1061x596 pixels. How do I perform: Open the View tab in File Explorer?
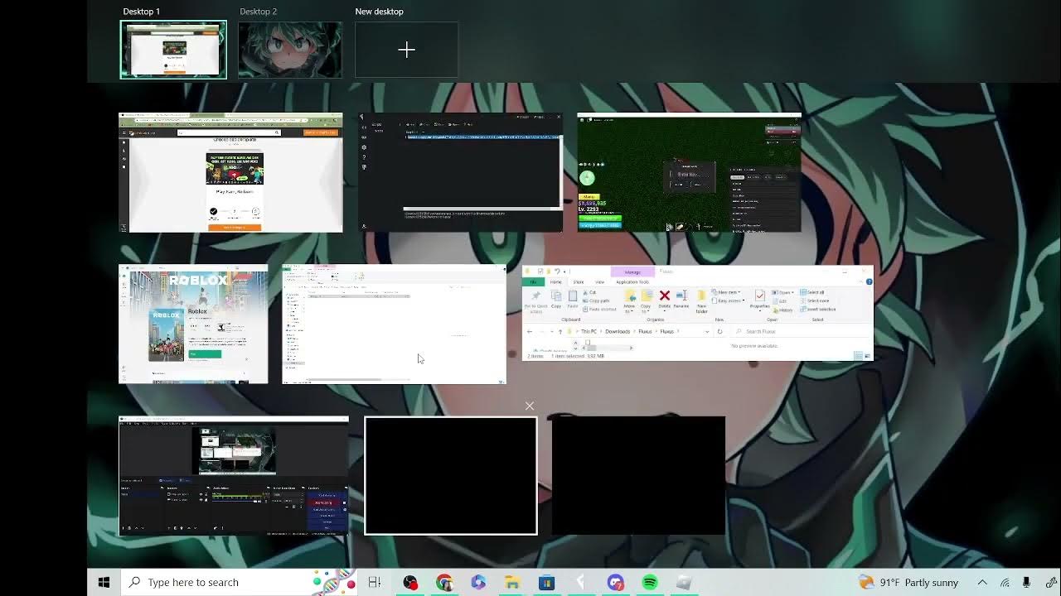[x=600, y=282]
